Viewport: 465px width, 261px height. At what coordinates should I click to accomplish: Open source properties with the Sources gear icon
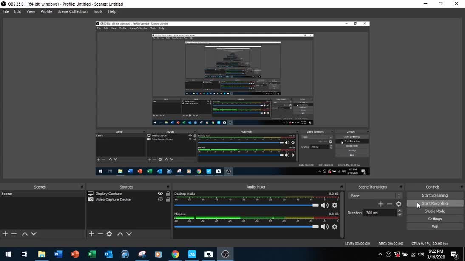pos(109,234)
